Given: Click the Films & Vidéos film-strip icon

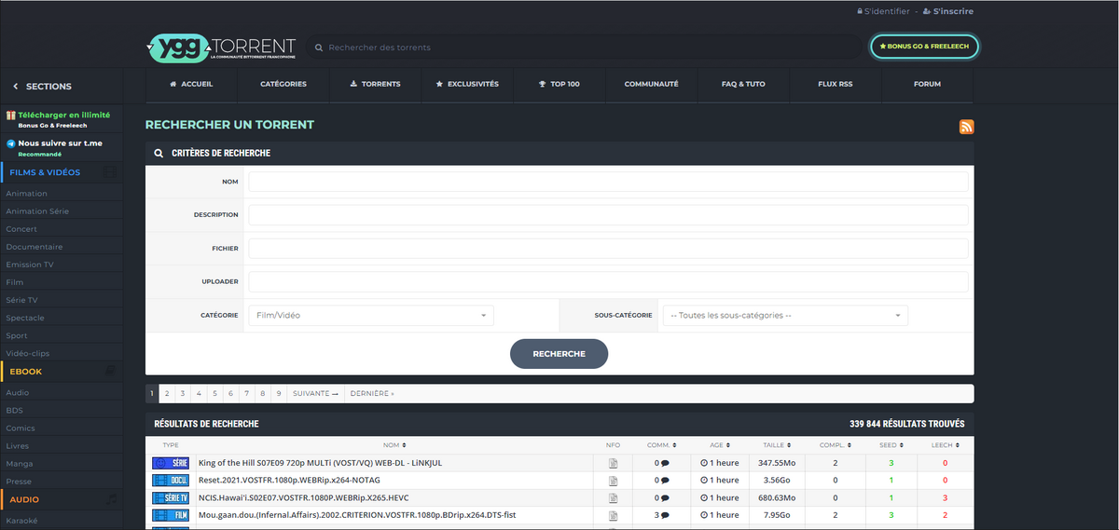Looking at the screenshot, I should tap(110, 172).
